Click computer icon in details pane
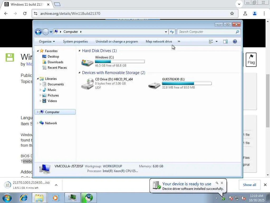Viewport: 270px width, 203px height. point(45,169)
